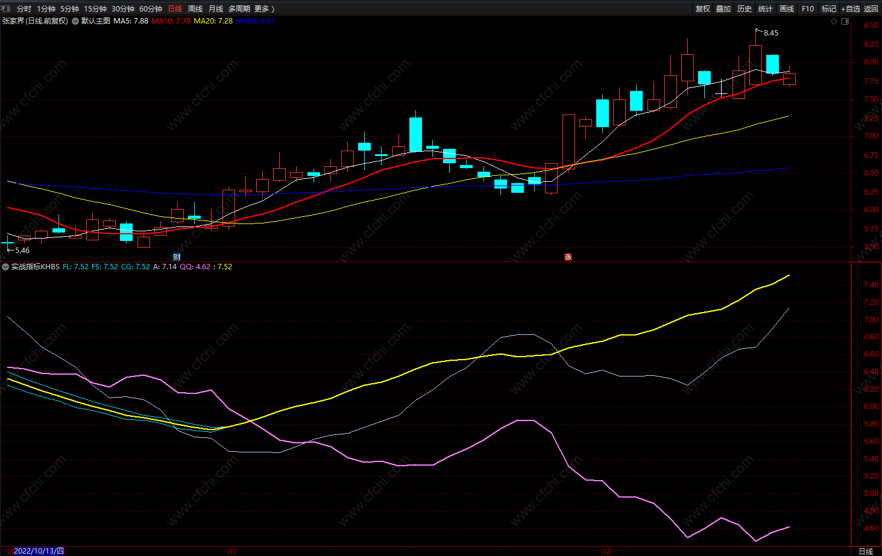
Task: Open the 多周期 multi-period view
Action: (239, 9)
